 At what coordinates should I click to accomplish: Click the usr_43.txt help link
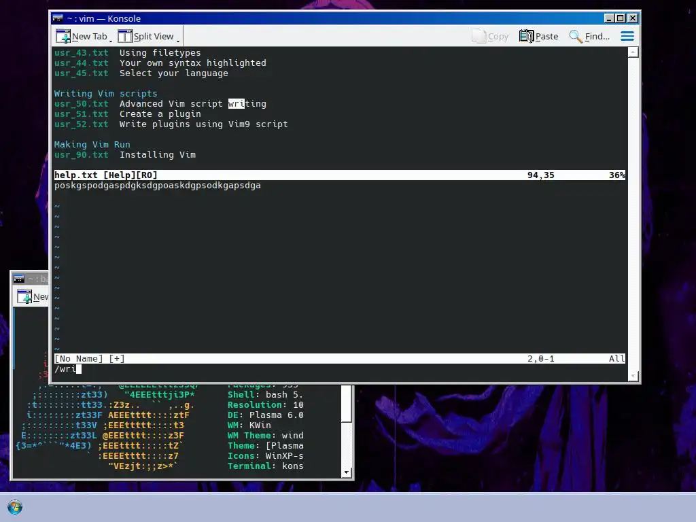tap(82, 53)
